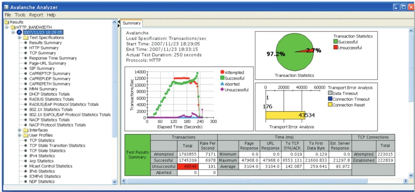Select the 2007/11/23 18:29:05 test run

(x=43, y=32)
